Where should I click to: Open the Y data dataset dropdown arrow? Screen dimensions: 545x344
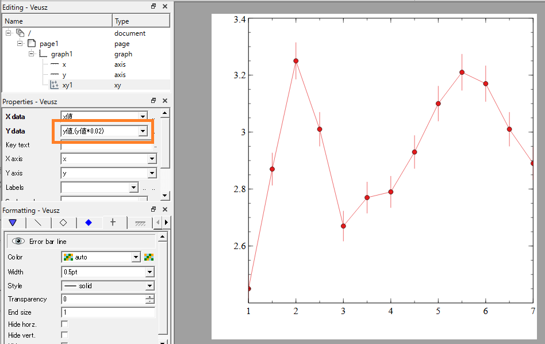[x=143, y=131]
